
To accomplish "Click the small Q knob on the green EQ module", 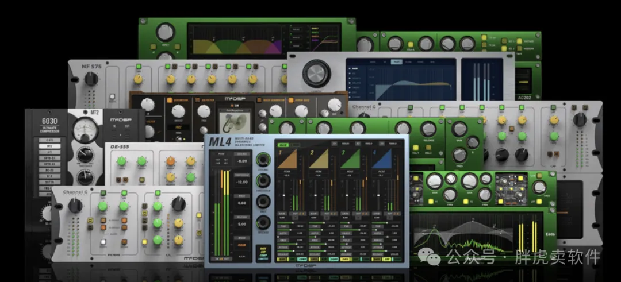I will click(473, 143).
